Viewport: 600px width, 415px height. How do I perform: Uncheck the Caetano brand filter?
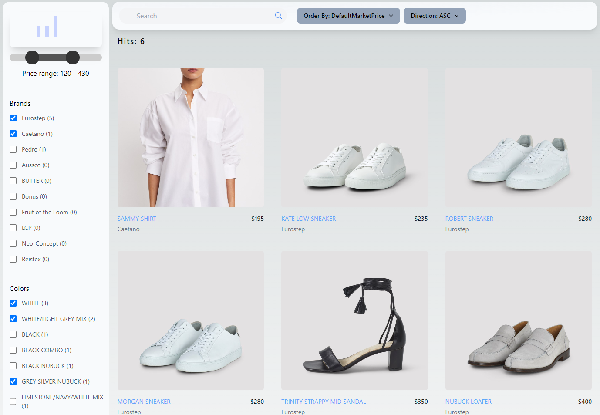pos(13,134)
